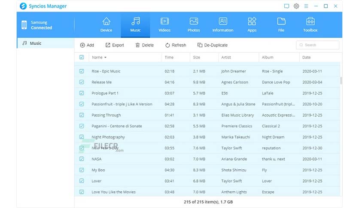This screenshot has height=208, width=359.
Task: Click album 'Night Dream'
Action: [273, 137]
